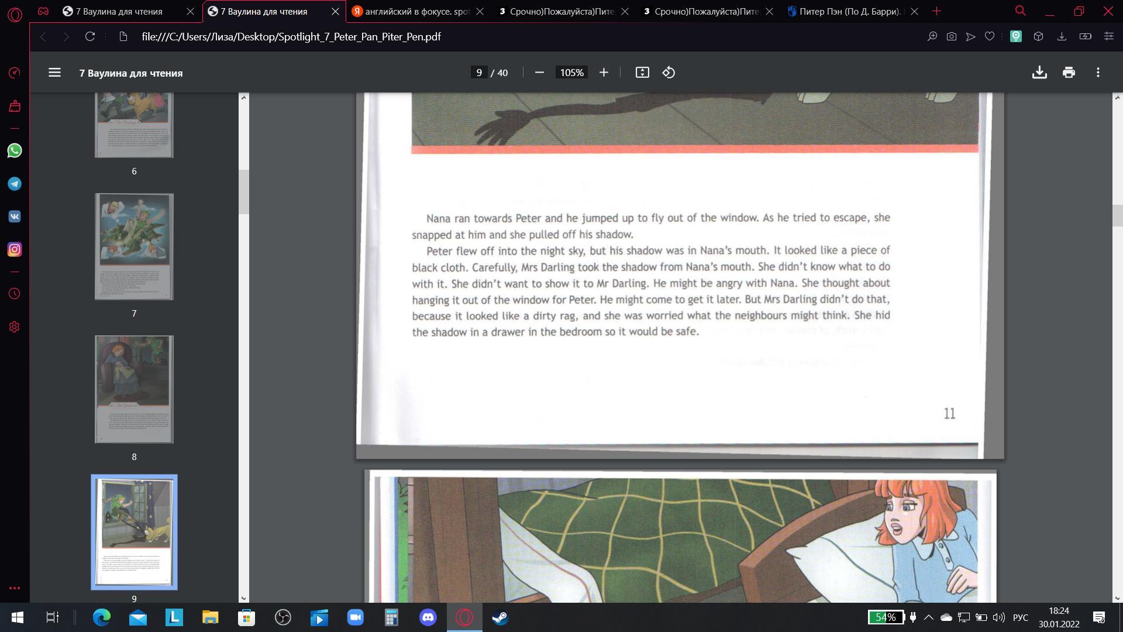Add page to bookmarks heart icon

click(x=990, y=36)
